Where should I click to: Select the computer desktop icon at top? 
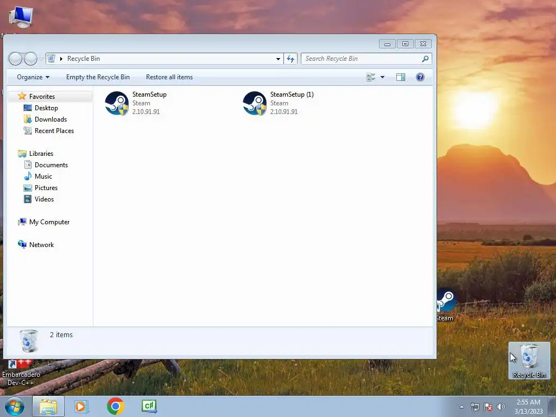tap(20, 17)
